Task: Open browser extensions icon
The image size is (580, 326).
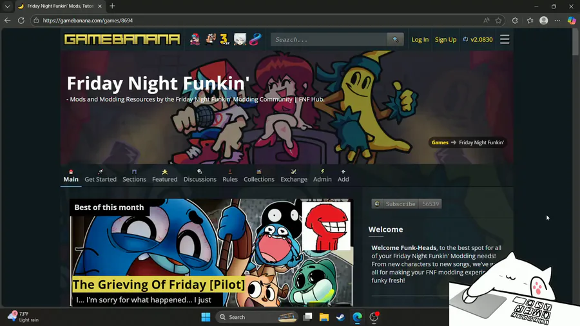Action: point(514,21)
